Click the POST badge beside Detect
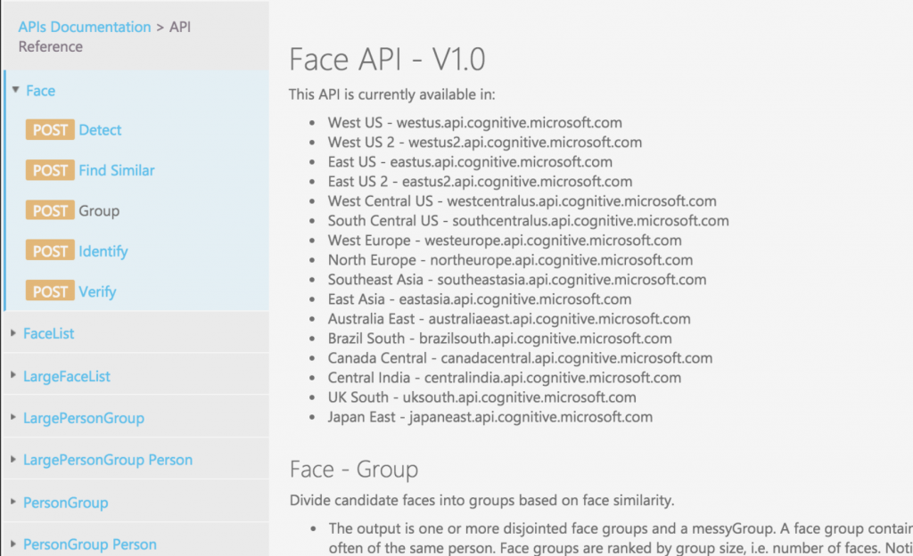 pos(50,130)
